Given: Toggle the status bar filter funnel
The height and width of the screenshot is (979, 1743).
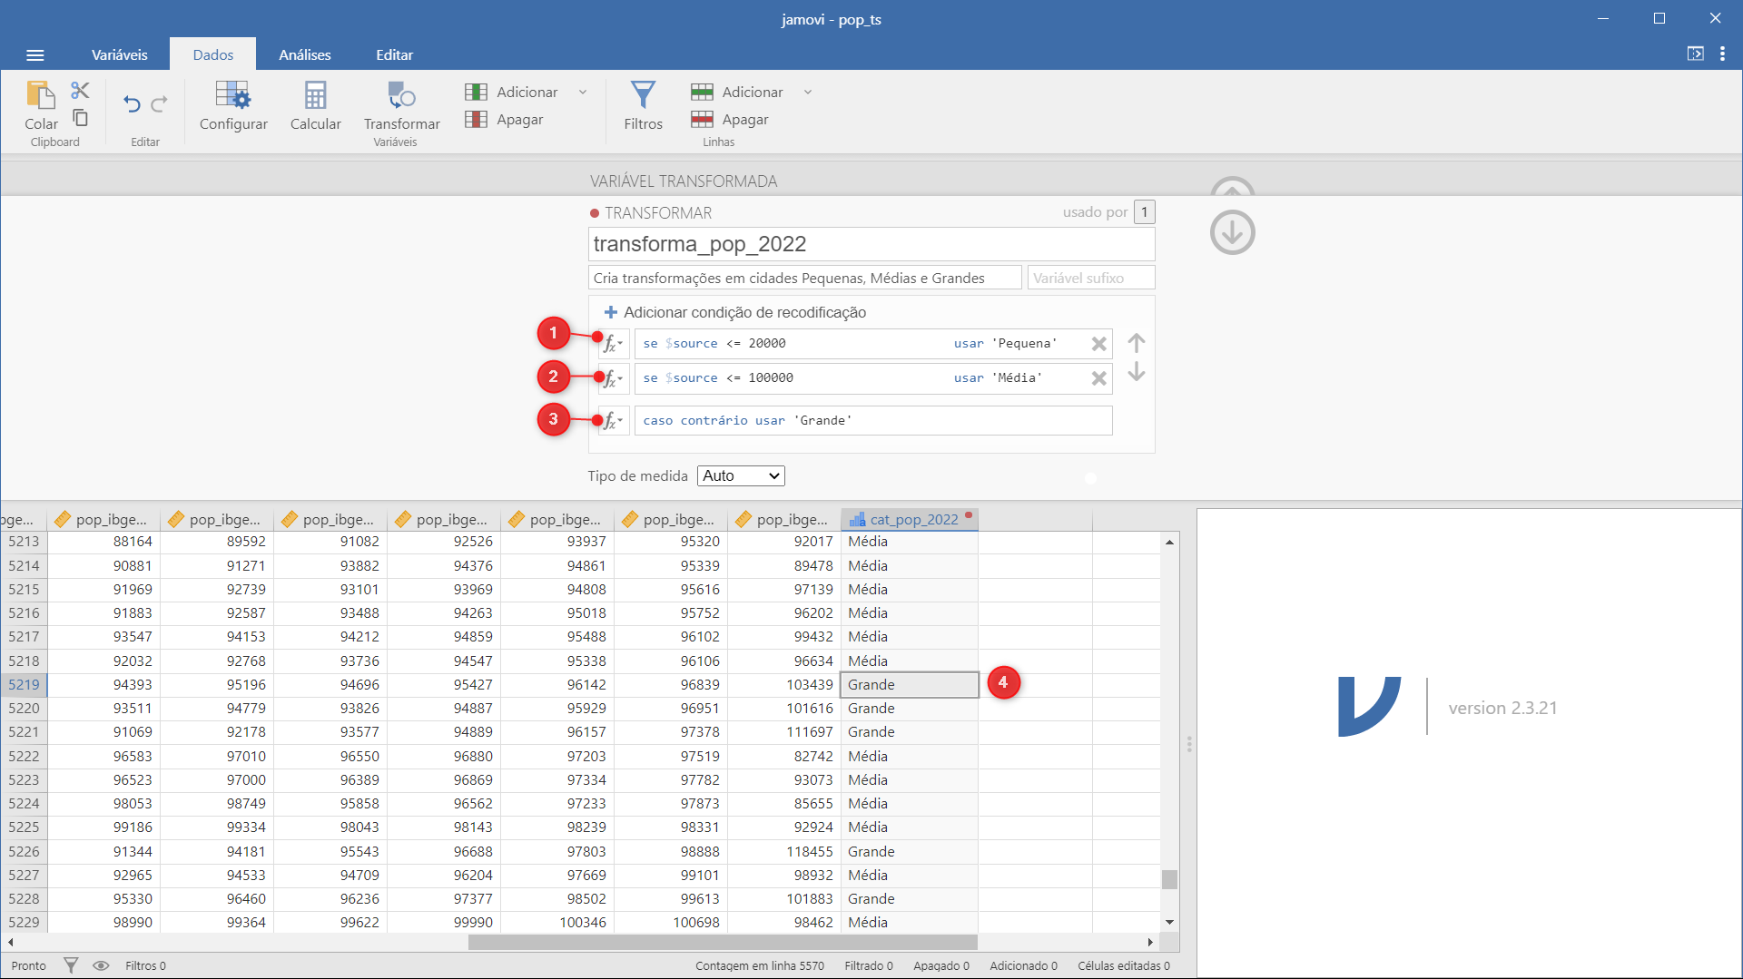Looking at the screenshot, I should coord(71,965).
